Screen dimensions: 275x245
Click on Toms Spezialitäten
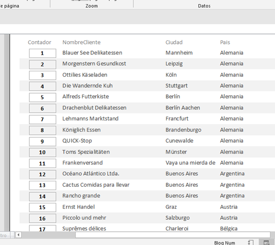86,152
